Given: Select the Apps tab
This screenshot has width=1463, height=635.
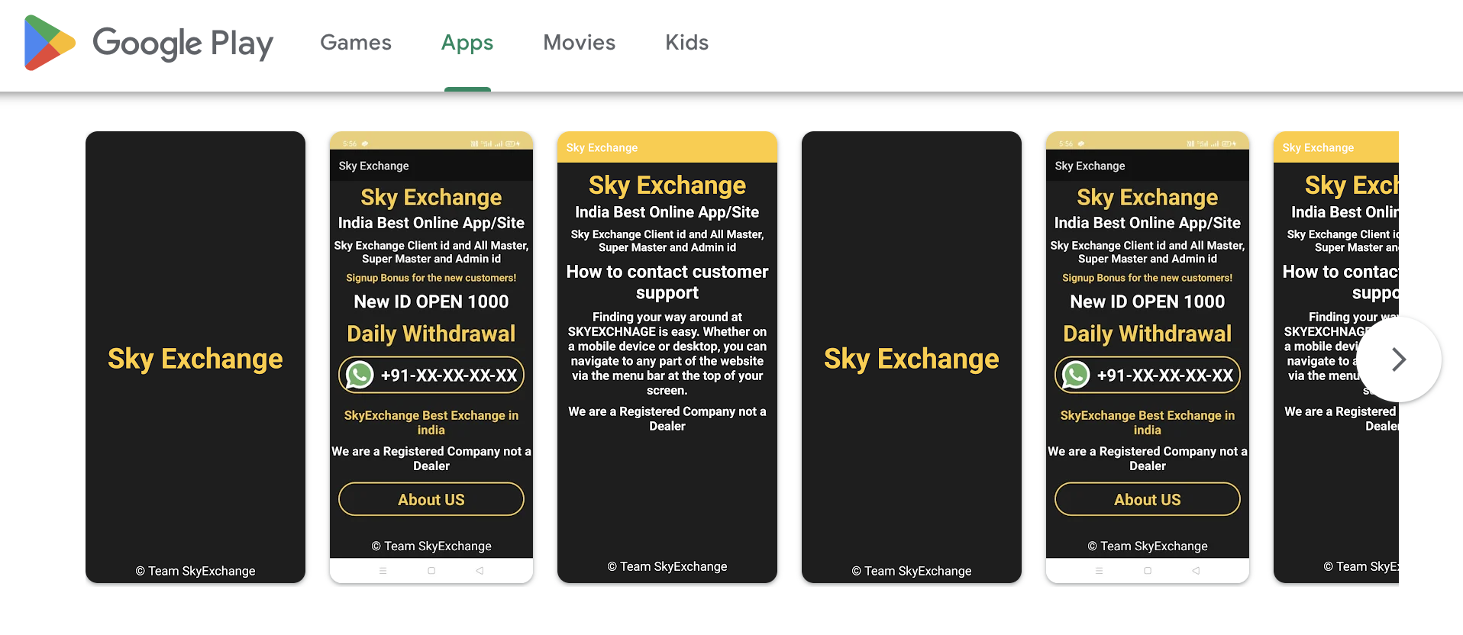Looking at the screenshot, I should click(x=467, y=43).
